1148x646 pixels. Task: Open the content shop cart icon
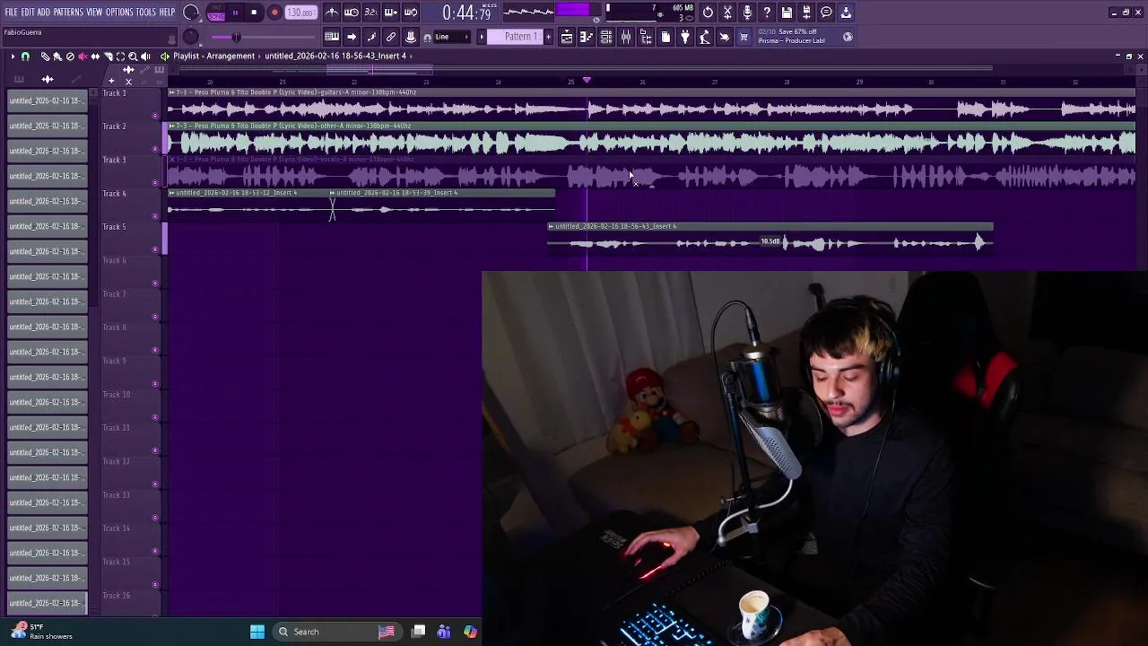pos(744,37)
